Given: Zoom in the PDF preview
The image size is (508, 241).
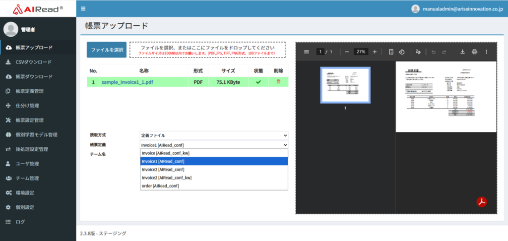Looking at the screenshot, I should (375, 52).
